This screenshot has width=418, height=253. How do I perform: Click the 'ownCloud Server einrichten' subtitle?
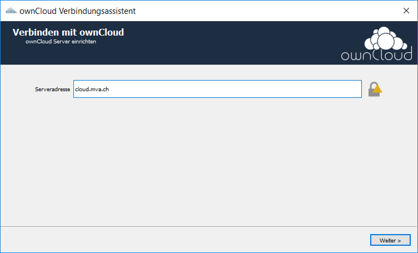pos(61,41)
